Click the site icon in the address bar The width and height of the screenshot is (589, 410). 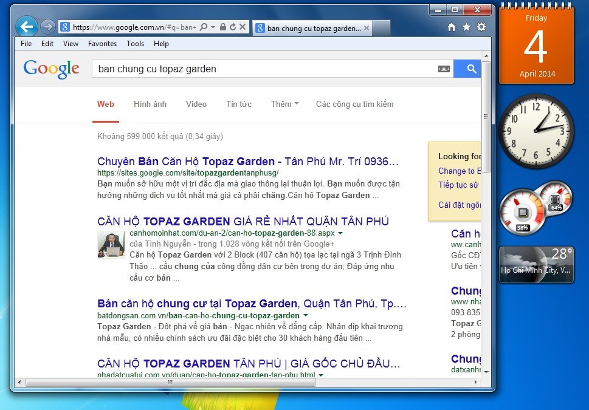(65, 27)
